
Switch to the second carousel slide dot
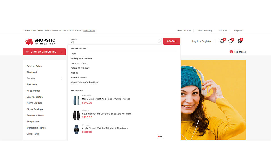point(161,136)
